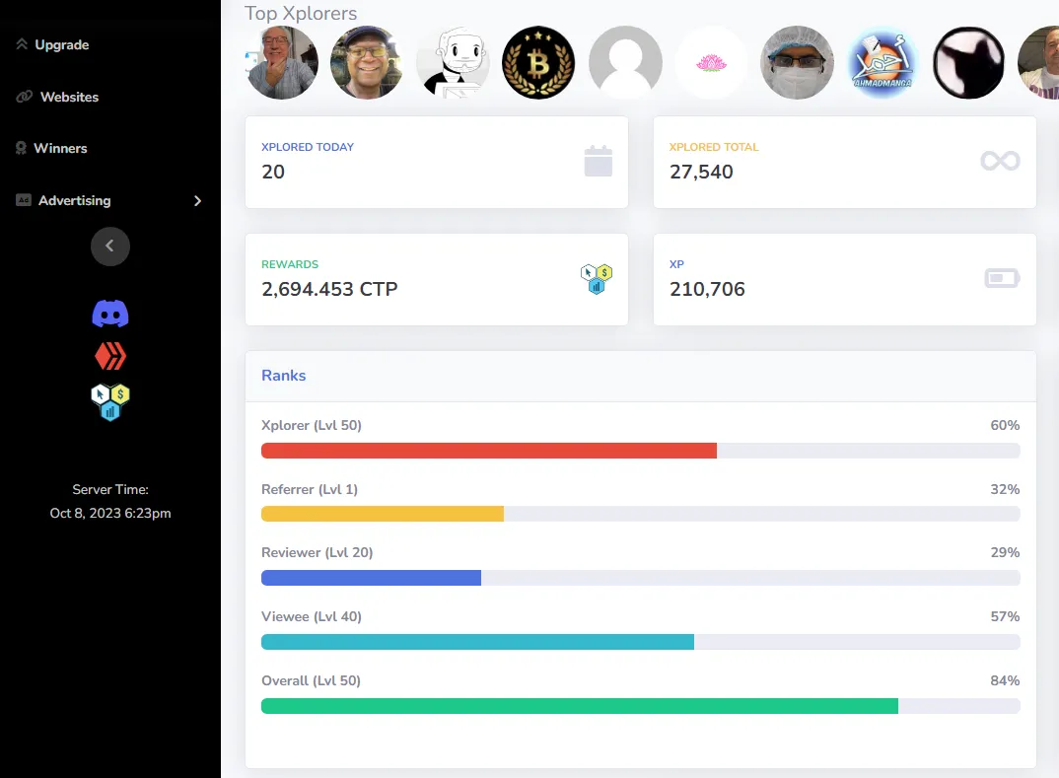Click the 57% Viewee percentage

point(1005,616)
